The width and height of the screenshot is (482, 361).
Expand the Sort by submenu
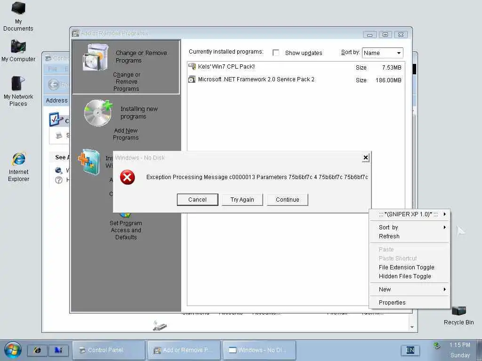410,228
